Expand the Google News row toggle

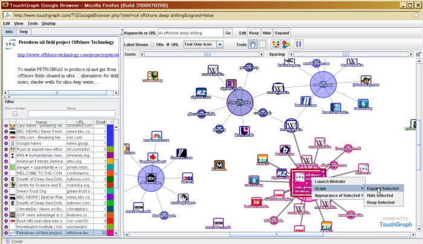[x=6, y=143]
